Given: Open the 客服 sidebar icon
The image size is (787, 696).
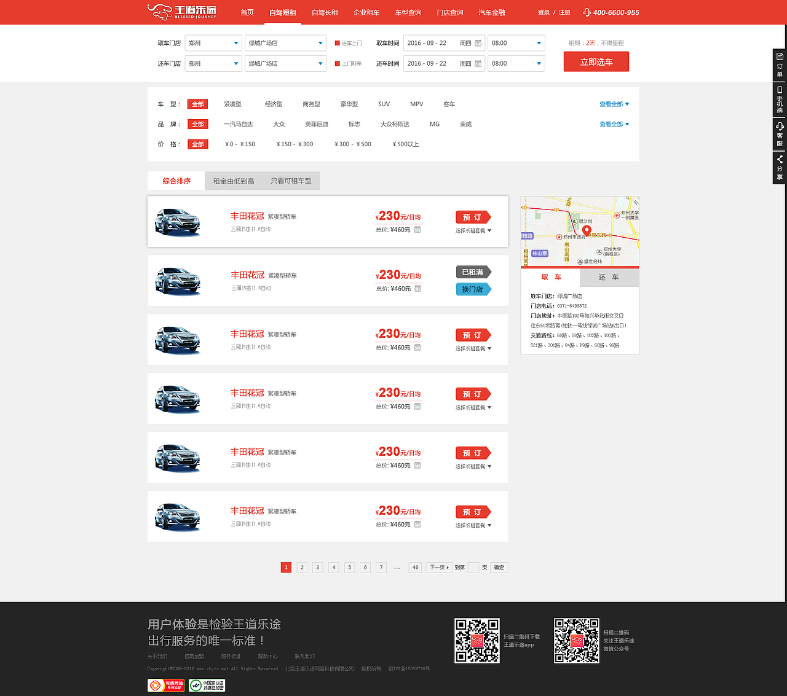Looking at the screenshot, I should click(780, 134).
